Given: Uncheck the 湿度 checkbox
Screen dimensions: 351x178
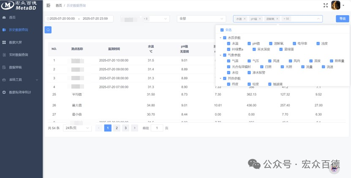Looking at the screenshot, I should point(311,61).
